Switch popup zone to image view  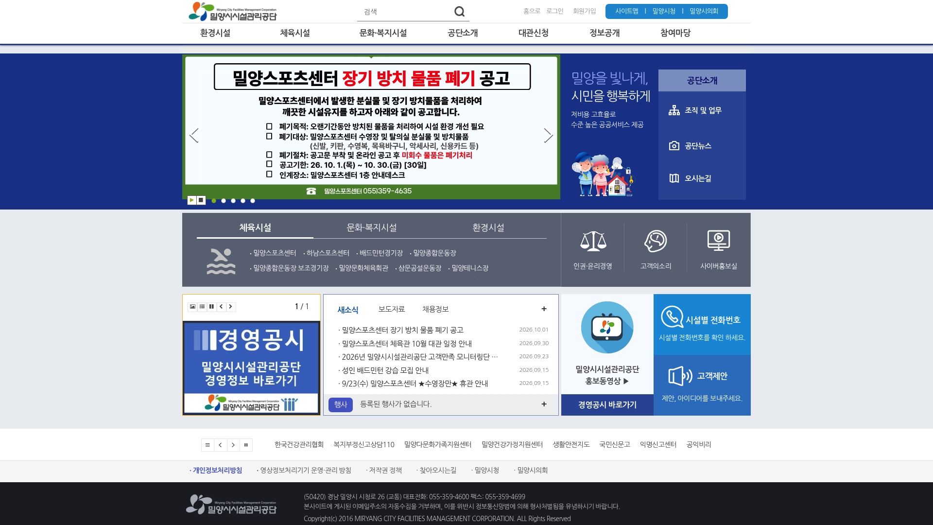(192, 307)
